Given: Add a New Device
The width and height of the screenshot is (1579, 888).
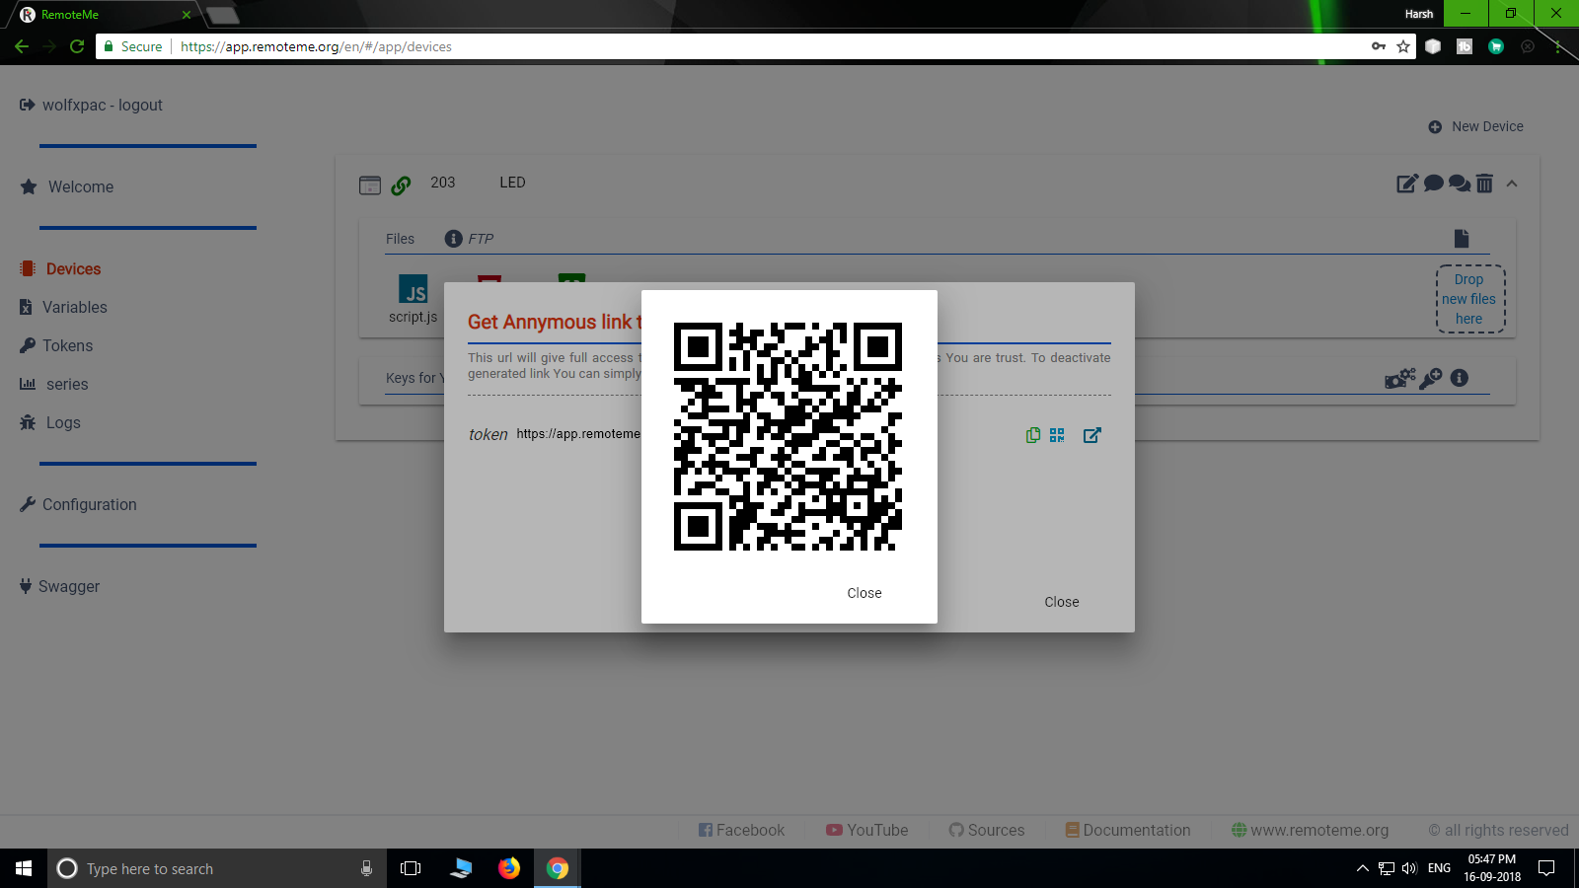Looking at the screenshot, I should click(1475, 126).
